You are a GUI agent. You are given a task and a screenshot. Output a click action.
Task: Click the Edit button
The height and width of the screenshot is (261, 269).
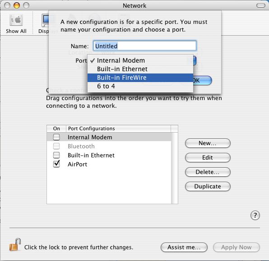point(208,157)
